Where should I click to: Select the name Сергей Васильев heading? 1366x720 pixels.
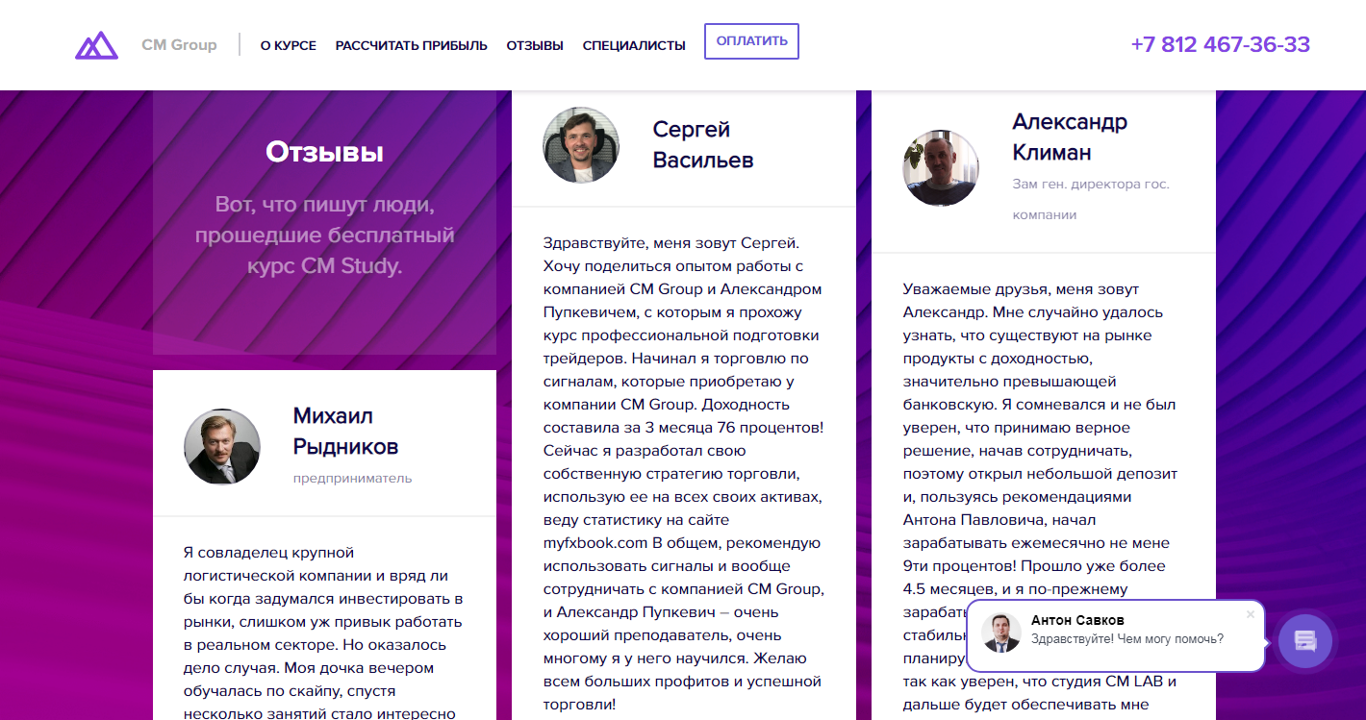(x=703, y=144)
